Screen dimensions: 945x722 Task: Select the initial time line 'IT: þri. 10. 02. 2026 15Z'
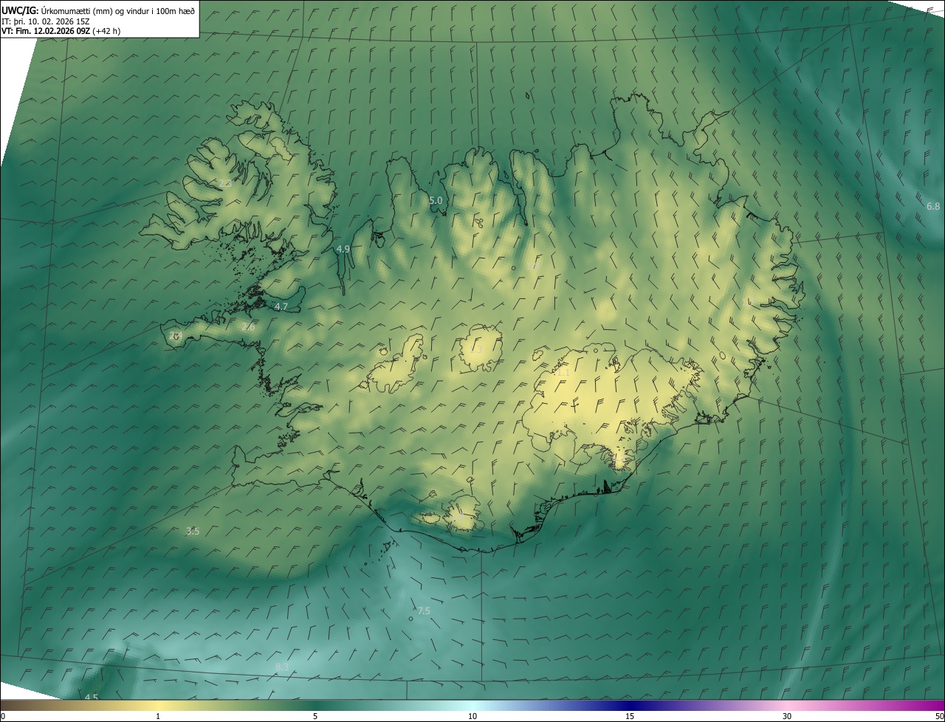tap(46, 21)
